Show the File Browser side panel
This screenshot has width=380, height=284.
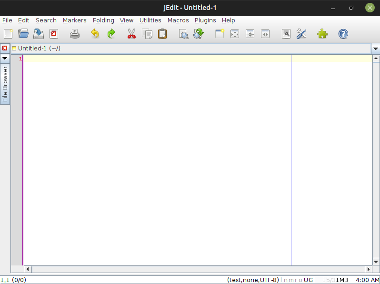(5, 84)
